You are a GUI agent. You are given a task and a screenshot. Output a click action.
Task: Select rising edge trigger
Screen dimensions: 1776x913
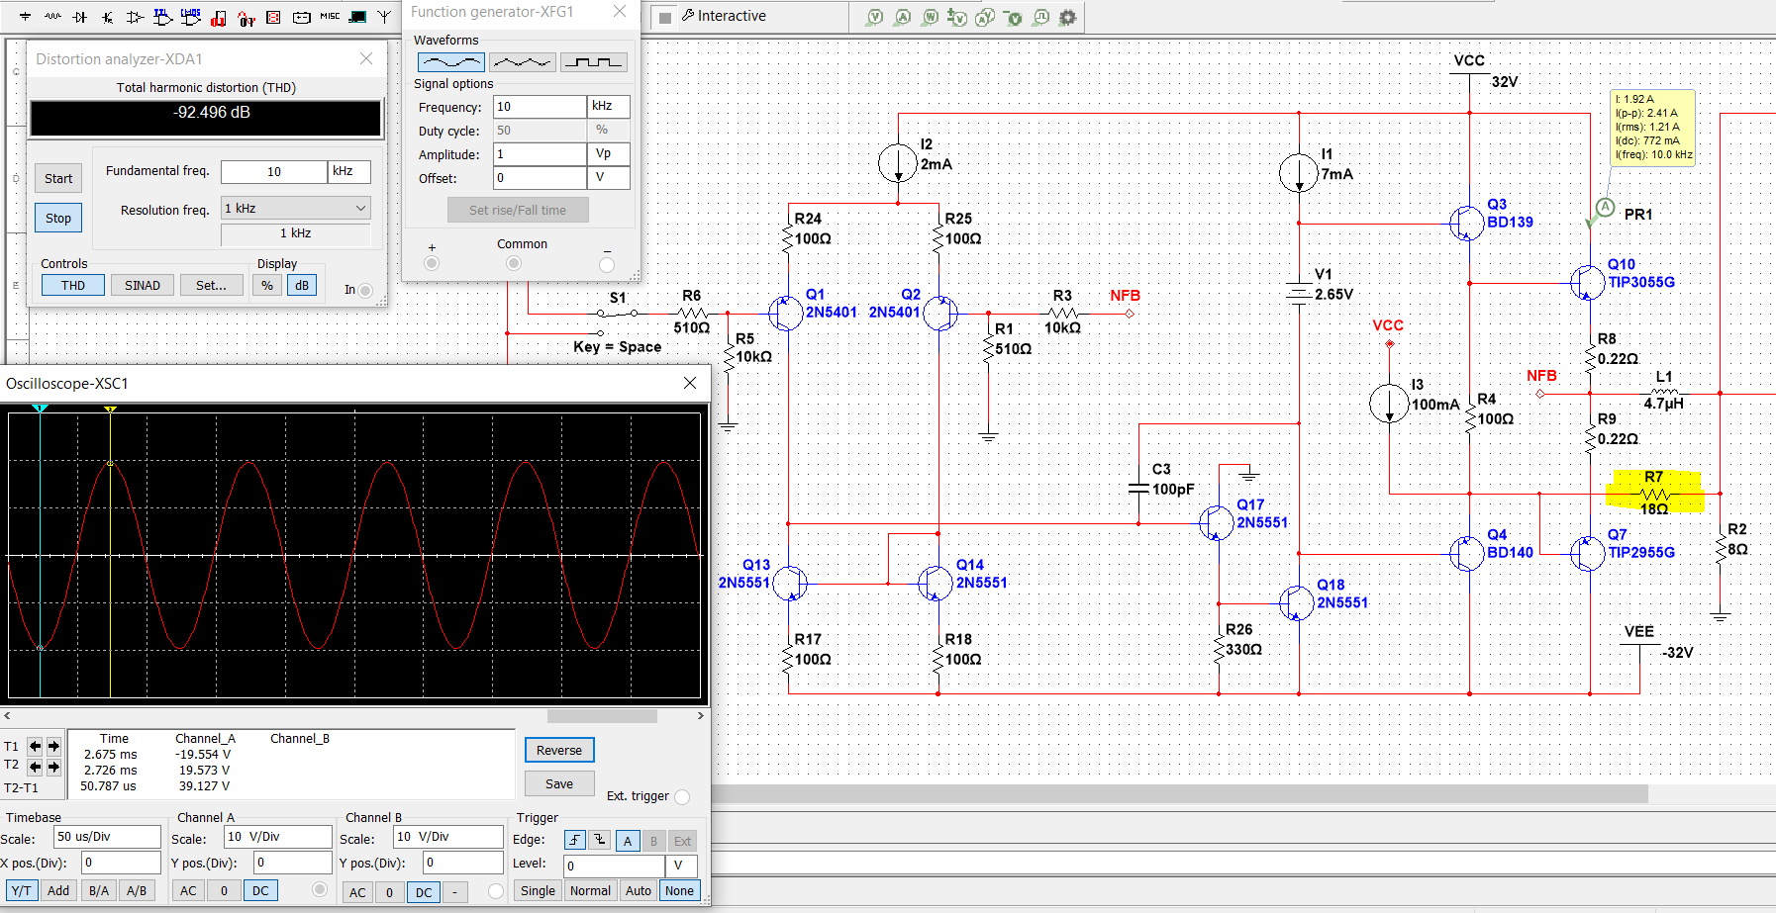(574, 840)
